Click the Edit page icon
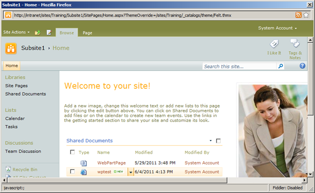 click(49, 32)
